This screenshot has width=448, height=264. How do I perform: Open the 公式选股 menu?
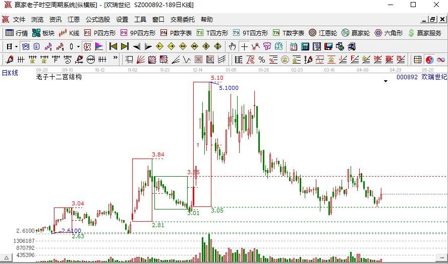[98, 20]
